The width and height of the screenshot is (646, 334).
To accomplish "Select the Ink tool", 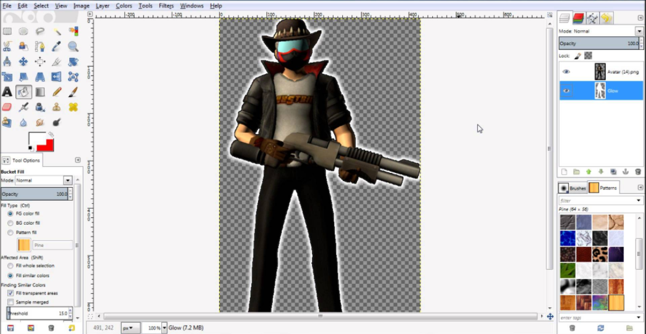I will (x=40, y=107).
